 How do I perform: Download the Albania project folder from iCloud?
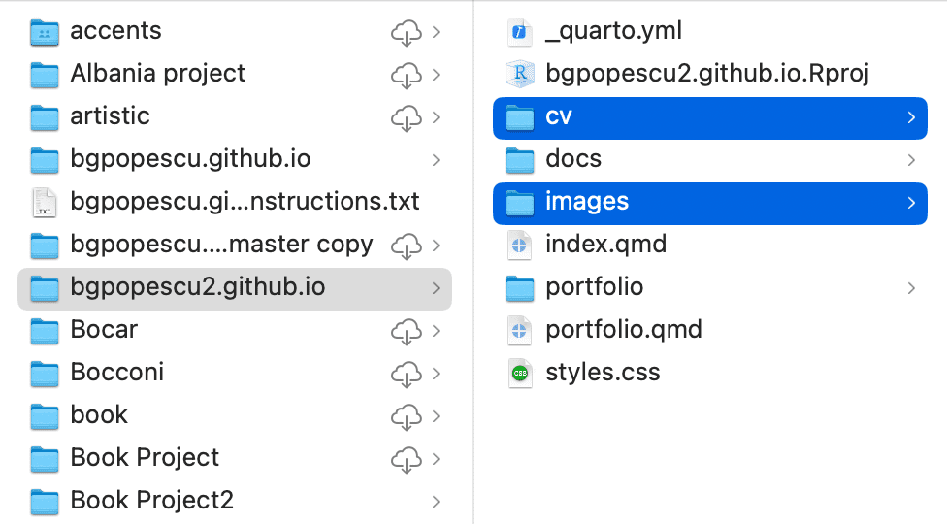(405, 75)
